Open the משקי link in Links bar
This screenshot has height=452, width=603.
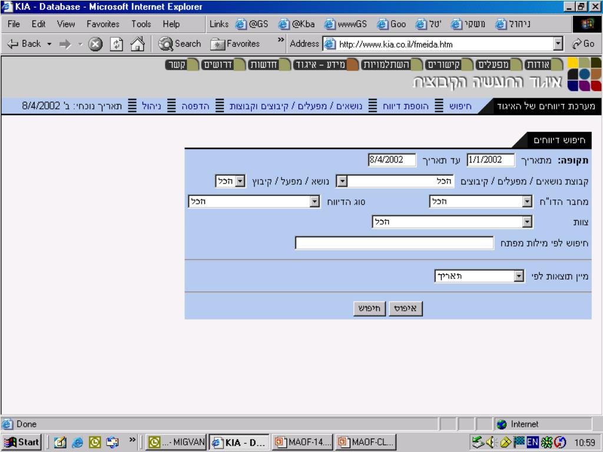468,24
